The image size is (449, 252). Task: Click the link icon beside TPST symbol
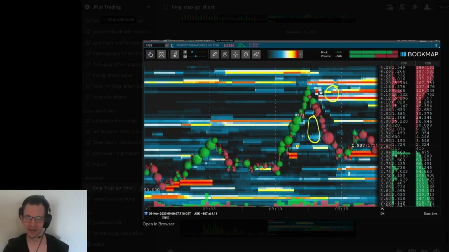[172, 45]
